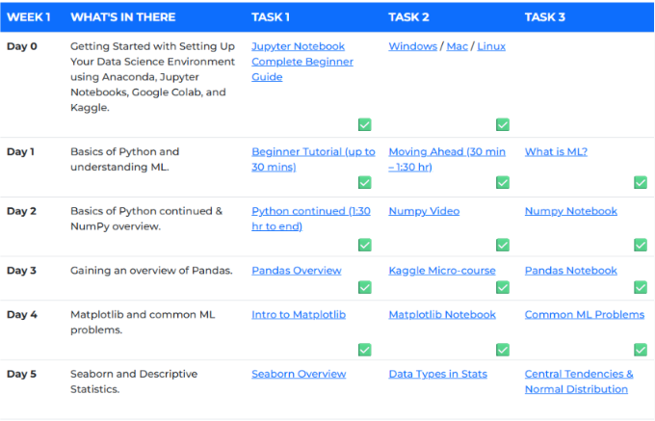Toggle Day 2 Task 1 checkbox

(x=365, y=245)
